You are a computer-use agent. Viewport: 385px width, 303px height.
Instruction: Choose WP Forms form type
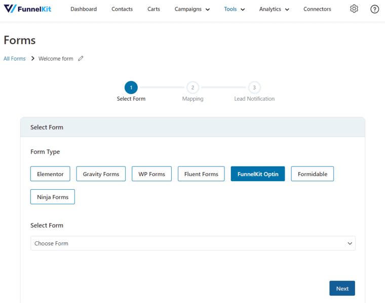152,174
